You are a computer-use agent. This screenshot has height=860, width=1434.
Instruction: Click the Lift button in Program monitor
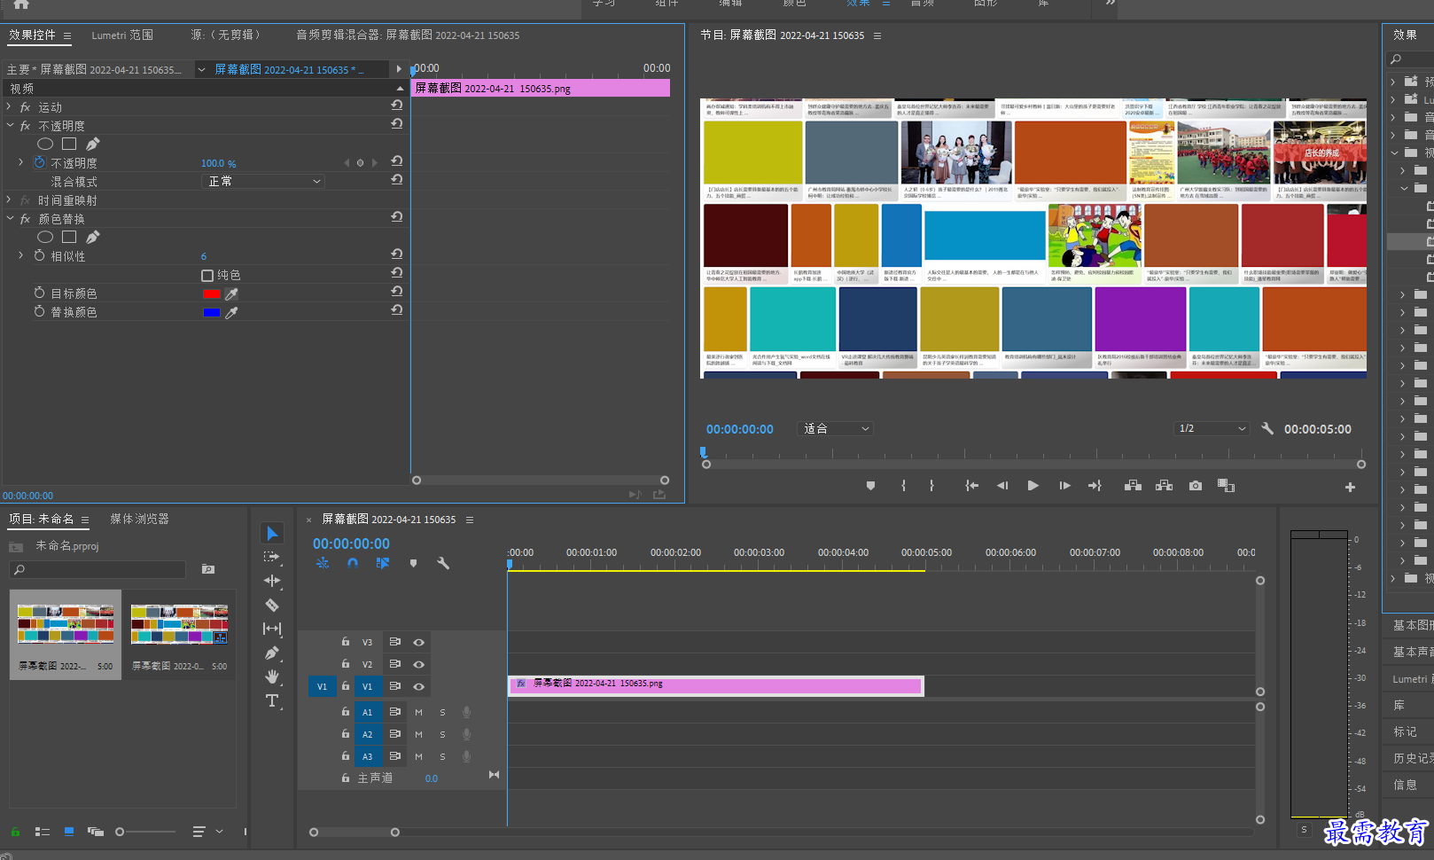coord(1133,486)
